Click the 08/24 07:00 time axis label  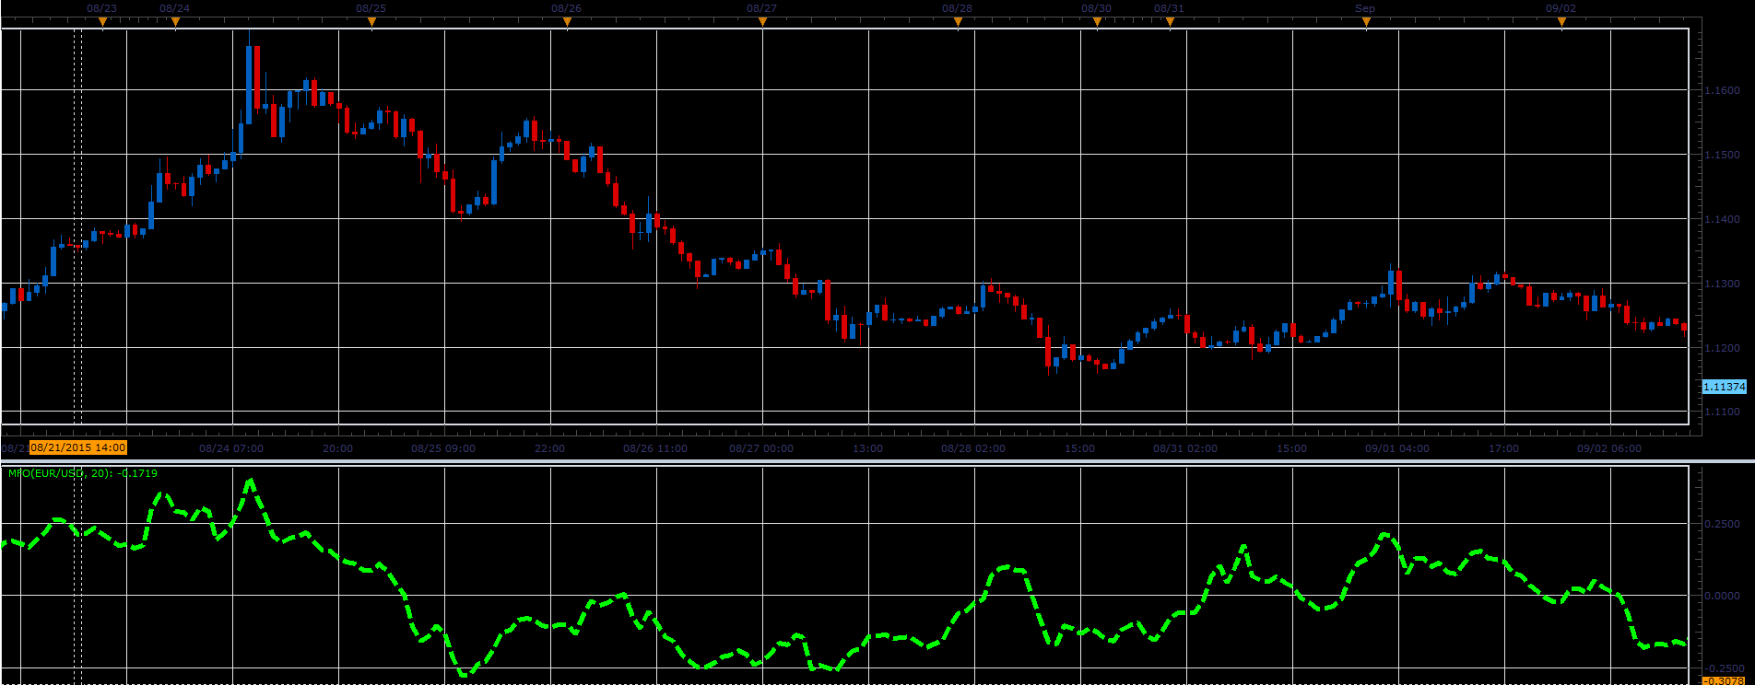[231, 448]
